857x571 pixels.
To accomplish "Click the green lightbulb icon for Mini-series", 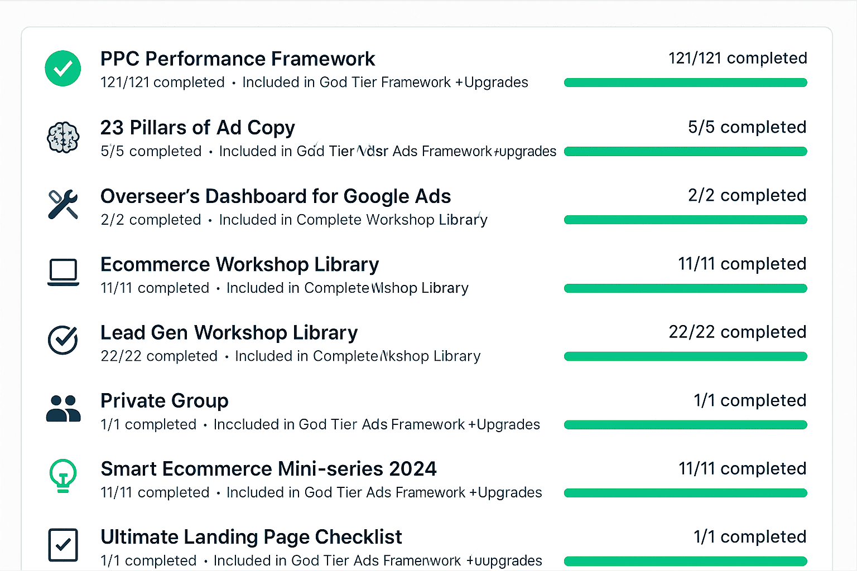I will (63, 476).
